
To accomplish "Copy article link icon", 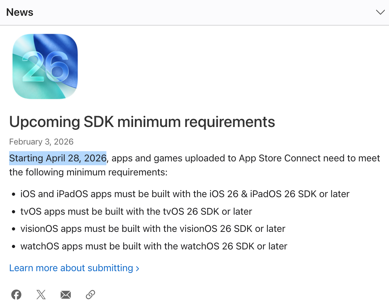I will pos(91,294).
